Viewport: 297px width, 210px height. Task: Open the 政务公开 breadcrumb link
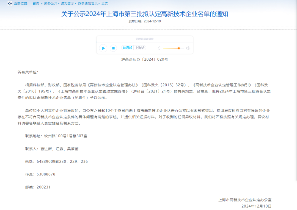coord(51,3)
